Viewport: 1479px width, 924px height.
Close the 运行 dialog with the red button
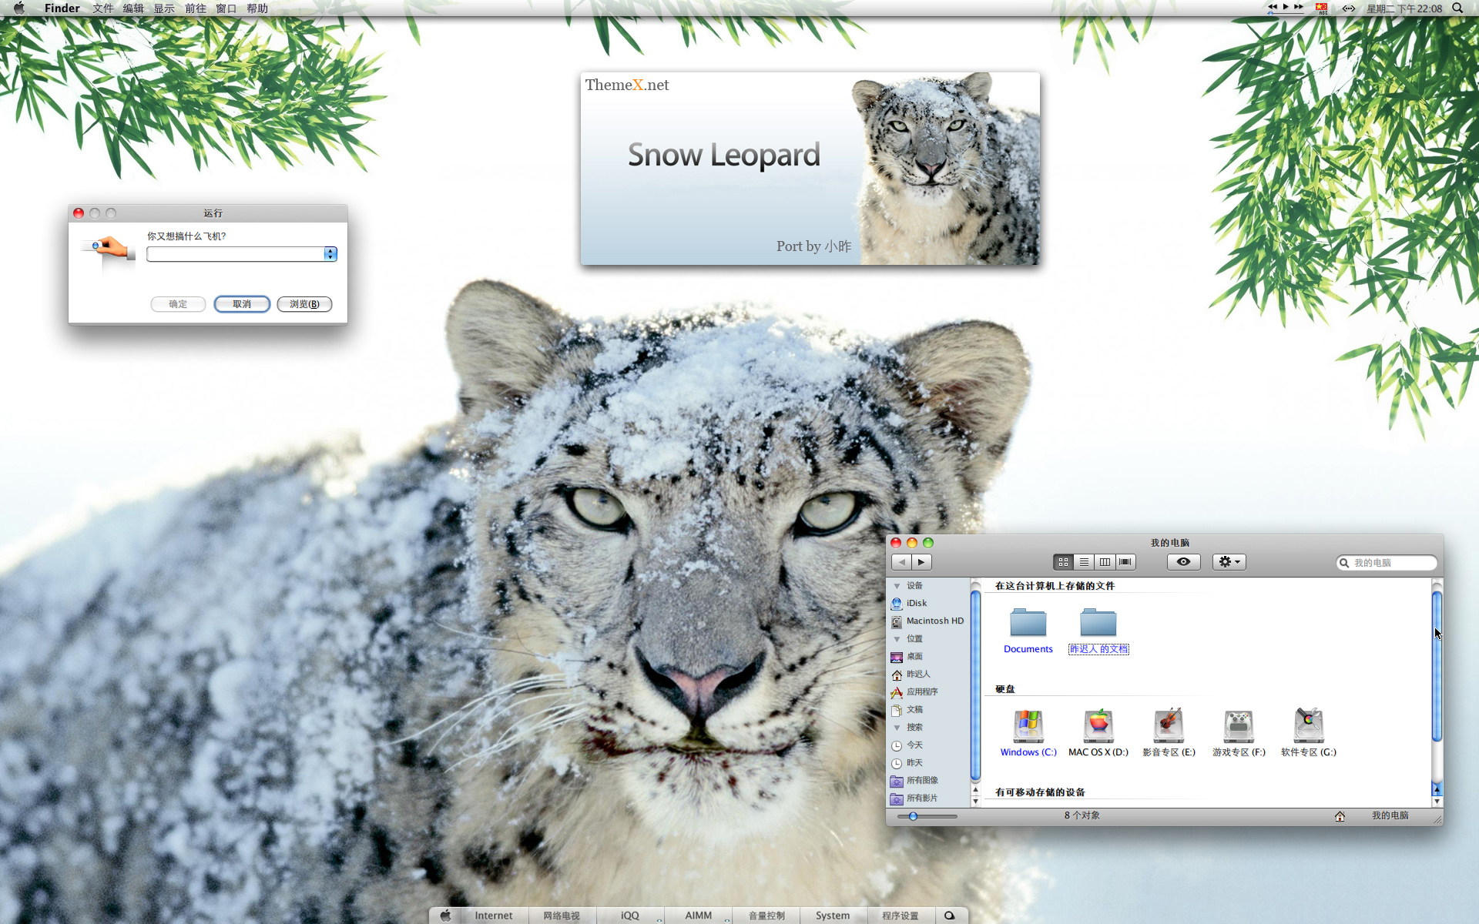pos(79,213)
